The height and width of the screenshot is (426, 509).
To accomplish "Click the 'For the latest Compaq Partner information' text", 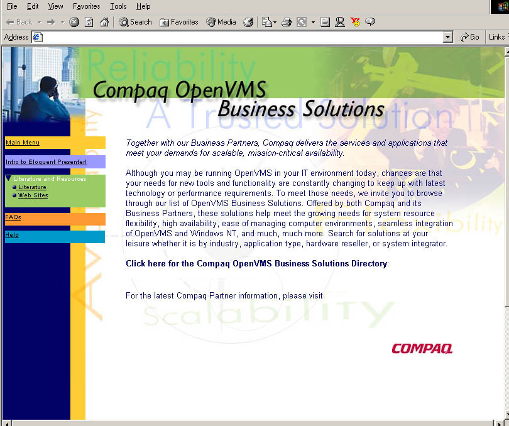I will pyautogui.click(x=224, y=296).
